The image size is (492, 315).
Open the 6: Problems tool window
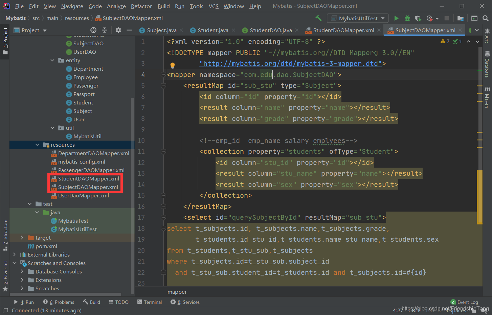point(59,302)
